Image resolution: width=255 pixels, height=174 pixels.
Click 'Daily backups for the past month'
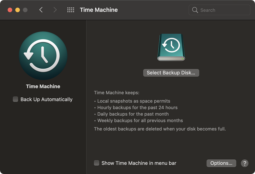click(x=133, y=114)
